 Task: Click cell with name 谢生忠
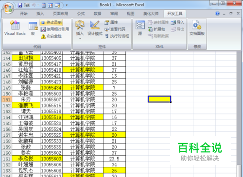pos(26,135)
